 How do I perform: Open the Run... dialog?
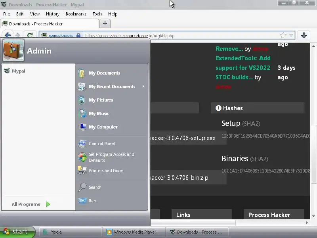(x=112, y=201)
